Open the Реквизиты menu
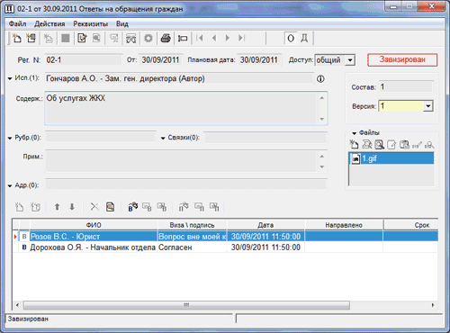The width and height of the screenshot is (450, 333). (x=91, y=24)
